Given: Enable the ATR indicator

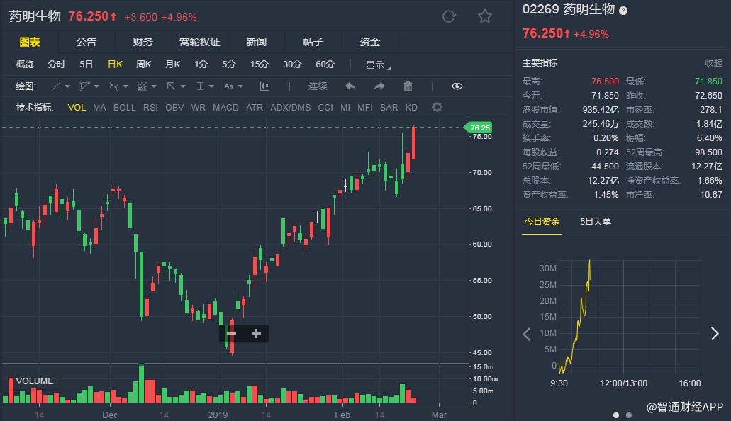Looking at the screenshot, I should [254, 108].
